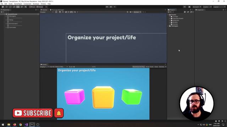Open the Full HD resolution dropdown
This screenshot has height=127, width=227.
pyautogui.click(x=59, y=67)
